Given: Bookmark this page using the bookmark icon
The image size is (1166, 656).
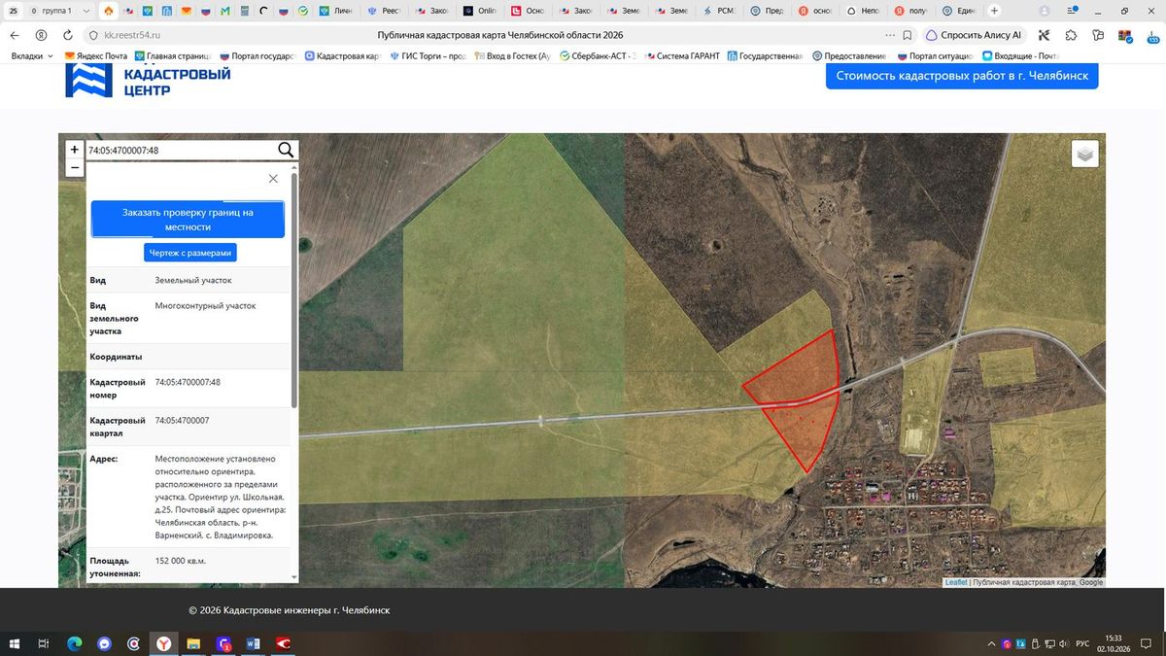Looking at the screenshot, I should coord(908,35).
